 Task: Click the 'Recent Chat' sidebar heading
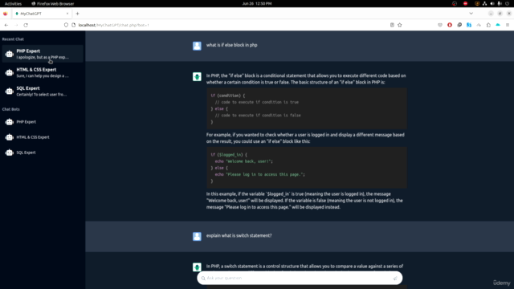[13, 39]
